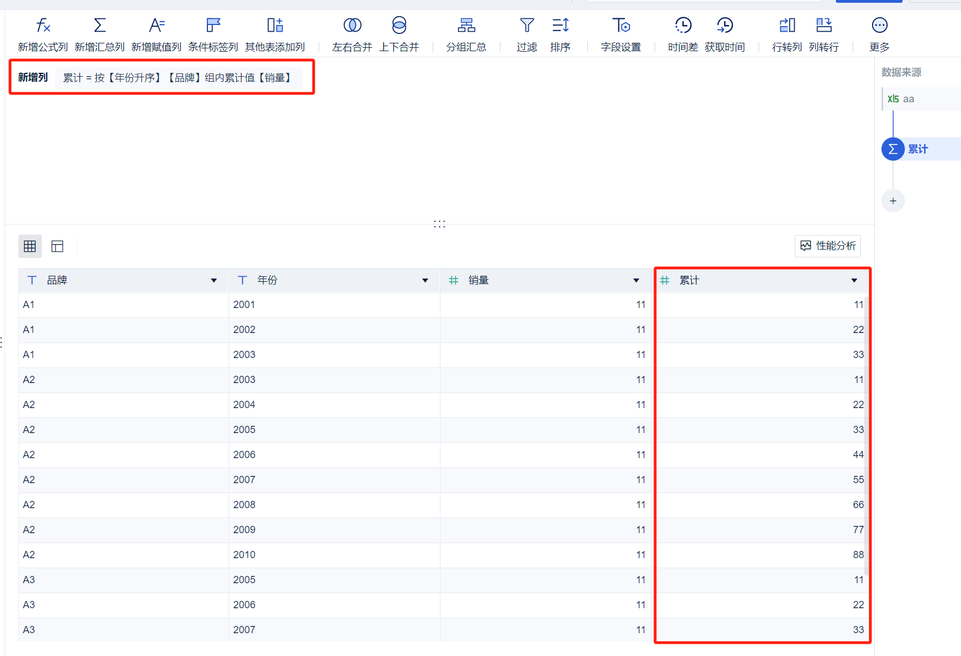Click the 年份 column header
This screenshot has width=961, height=656.
point(334,280)
